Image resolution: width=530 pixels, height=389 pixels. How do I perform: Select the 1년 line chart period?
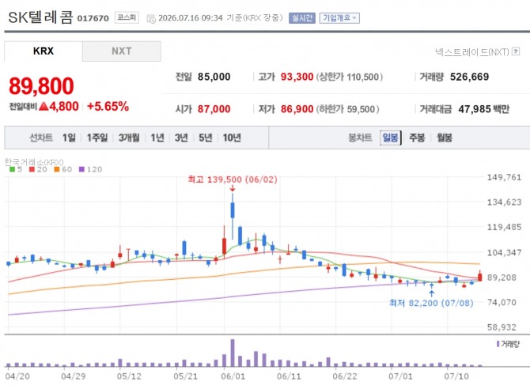[x=157, y=138]
